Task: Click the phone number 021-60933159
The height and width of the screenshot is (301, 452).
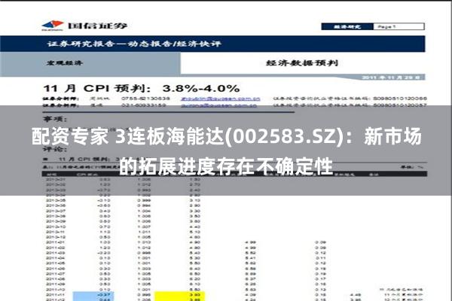Action: click(x=144, y=105)
